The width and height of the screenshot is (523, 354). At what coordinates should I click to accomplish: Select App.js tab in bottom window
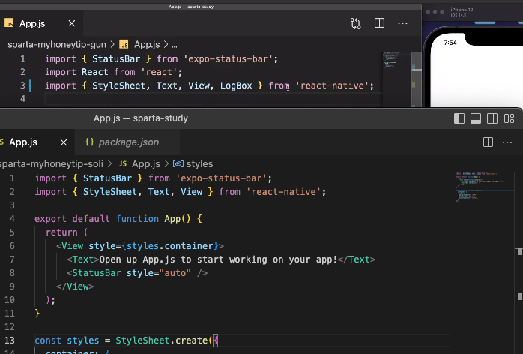(x=37, y=142)
